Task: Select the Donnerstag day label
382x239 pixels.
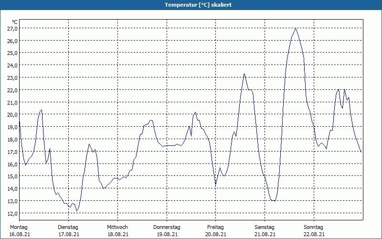Action: click(x=167, y=227)
